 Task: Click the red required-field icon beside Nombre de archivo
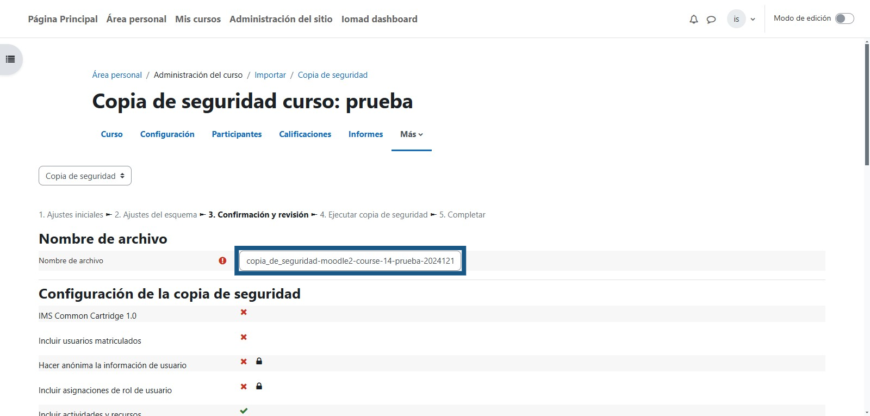[222, 260]
